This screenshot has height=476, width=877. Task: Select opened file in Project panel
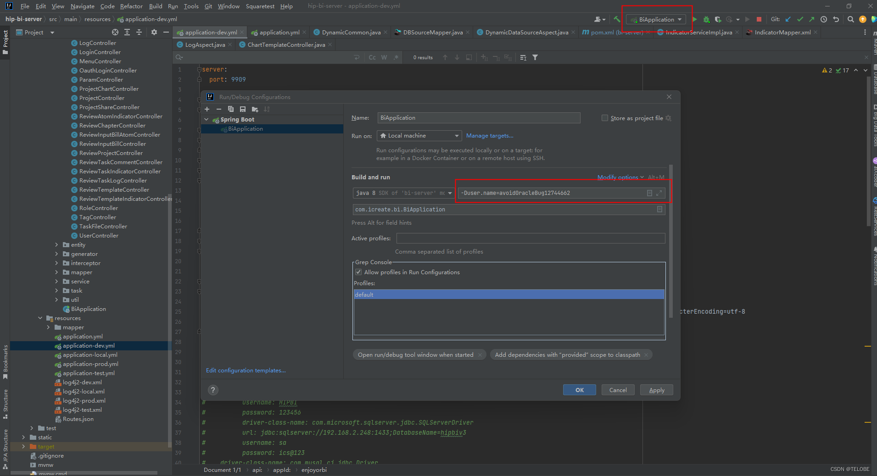point(115,32)
